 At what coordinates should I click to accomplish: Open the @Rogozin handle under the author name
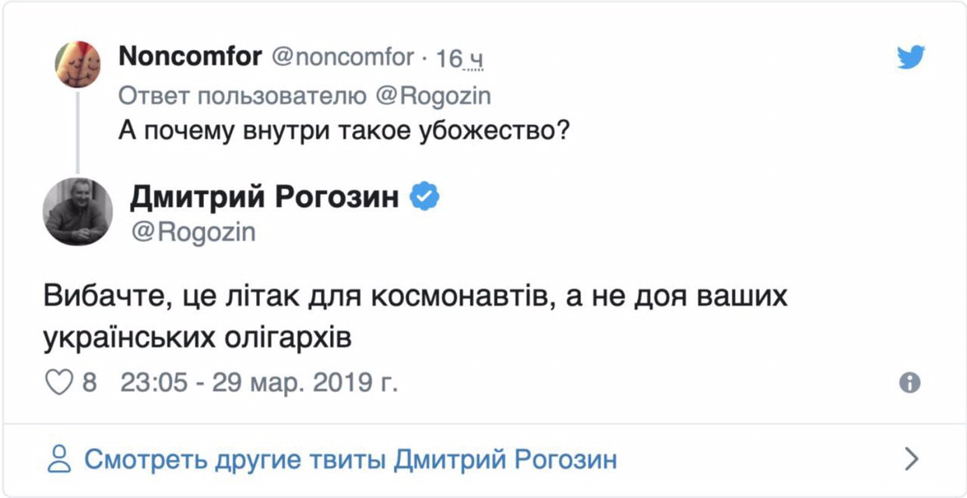tap(192, 232)
